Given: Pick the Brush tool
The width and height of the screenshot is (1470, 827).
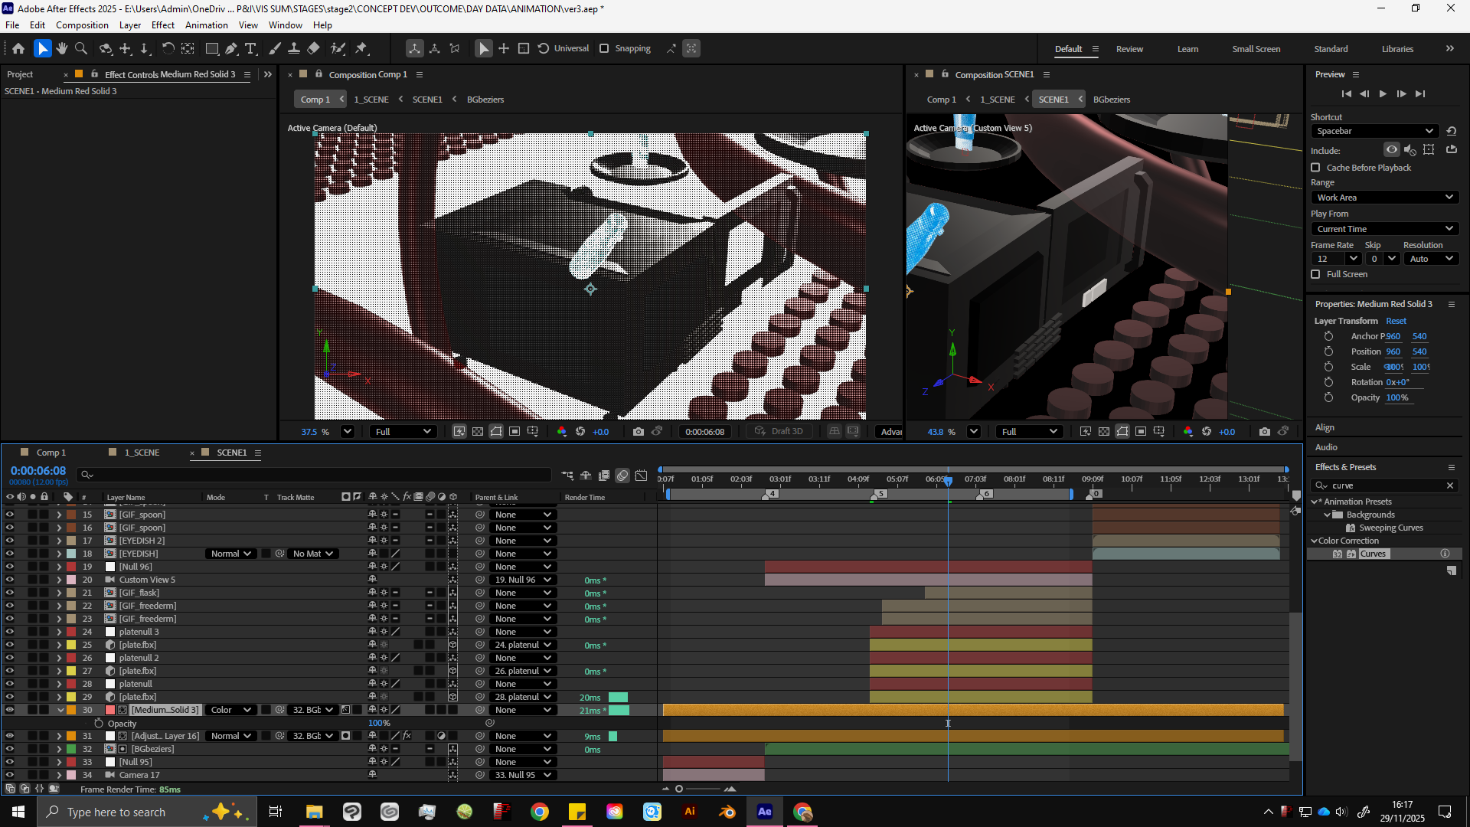Looking at the screenshot, I should 275,48.
